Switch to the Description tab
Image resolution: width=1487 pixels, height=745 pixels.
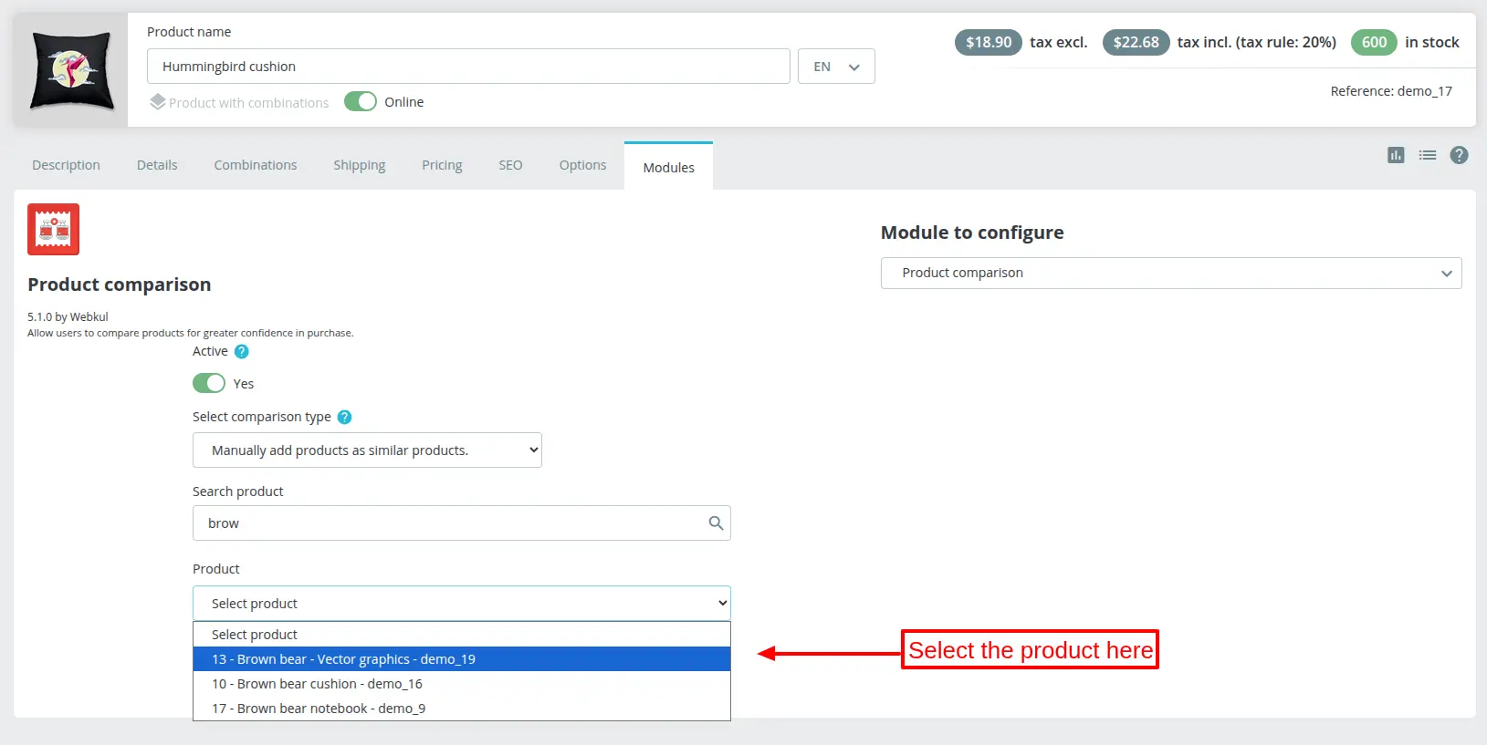coord(66,165)
